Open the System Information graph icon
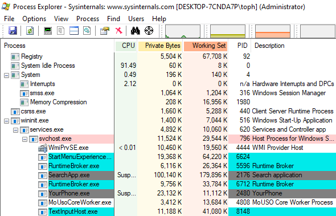 [x=48, y=31]
